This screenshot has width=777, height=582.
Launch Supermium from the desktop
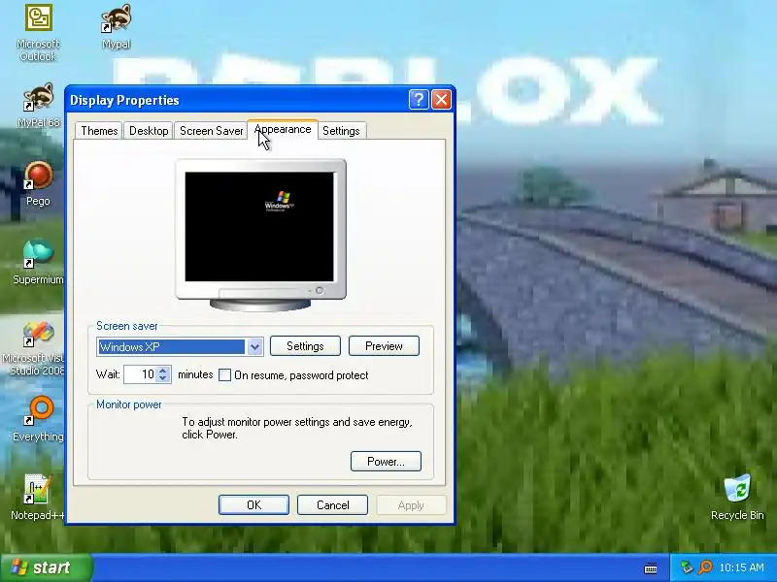coord(38,261)
